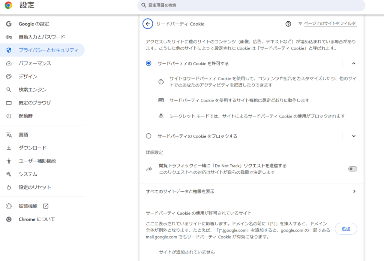Enable the Do Not Track request toggle
This screenshot has height=261, width=384.
pyautogui.click(x=352, y=169)
